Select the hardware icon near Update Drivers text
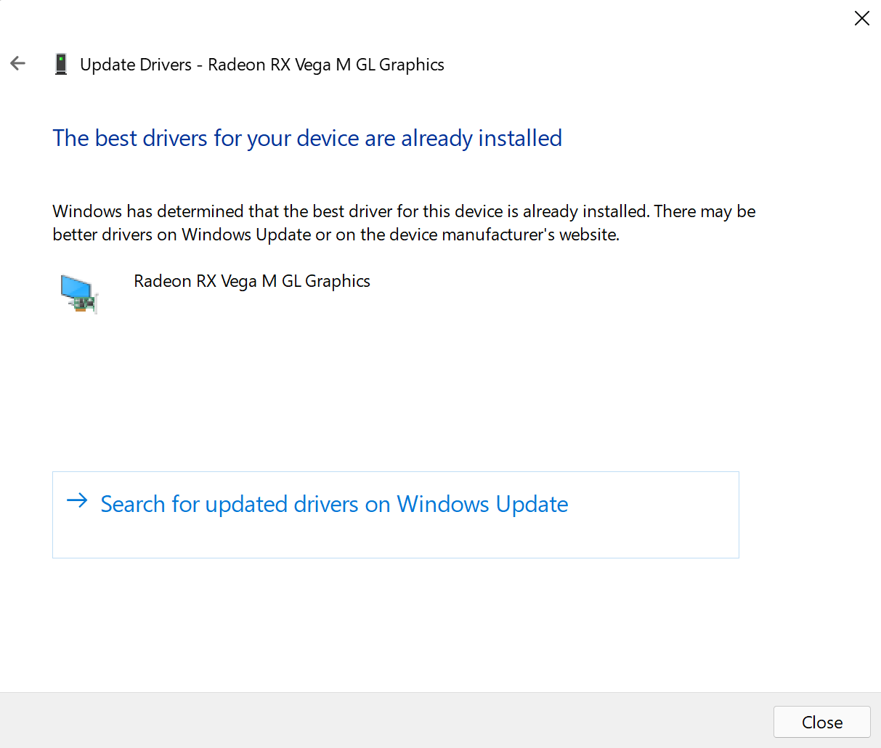This screenshot has width=881, height=748. tap(61, 63)
